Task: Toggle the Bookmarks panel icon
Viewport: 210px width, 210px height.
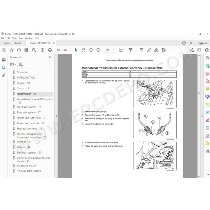Action: (4, 67)
